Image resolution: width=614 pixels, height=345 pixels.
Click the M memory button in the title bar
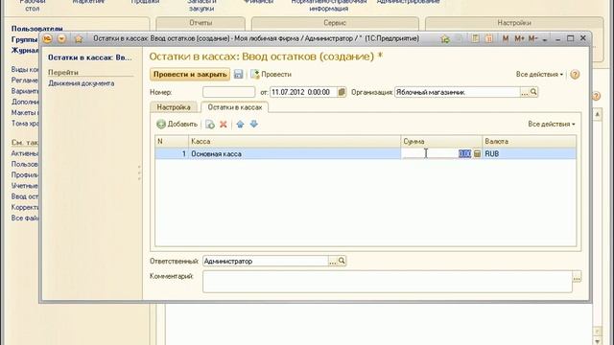[x=506, y=38]
